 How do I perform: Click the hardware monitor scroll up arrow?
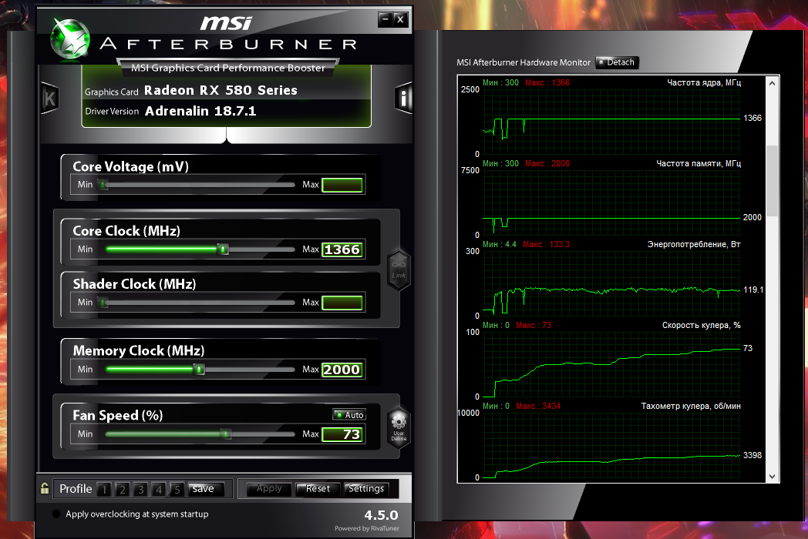772,83
